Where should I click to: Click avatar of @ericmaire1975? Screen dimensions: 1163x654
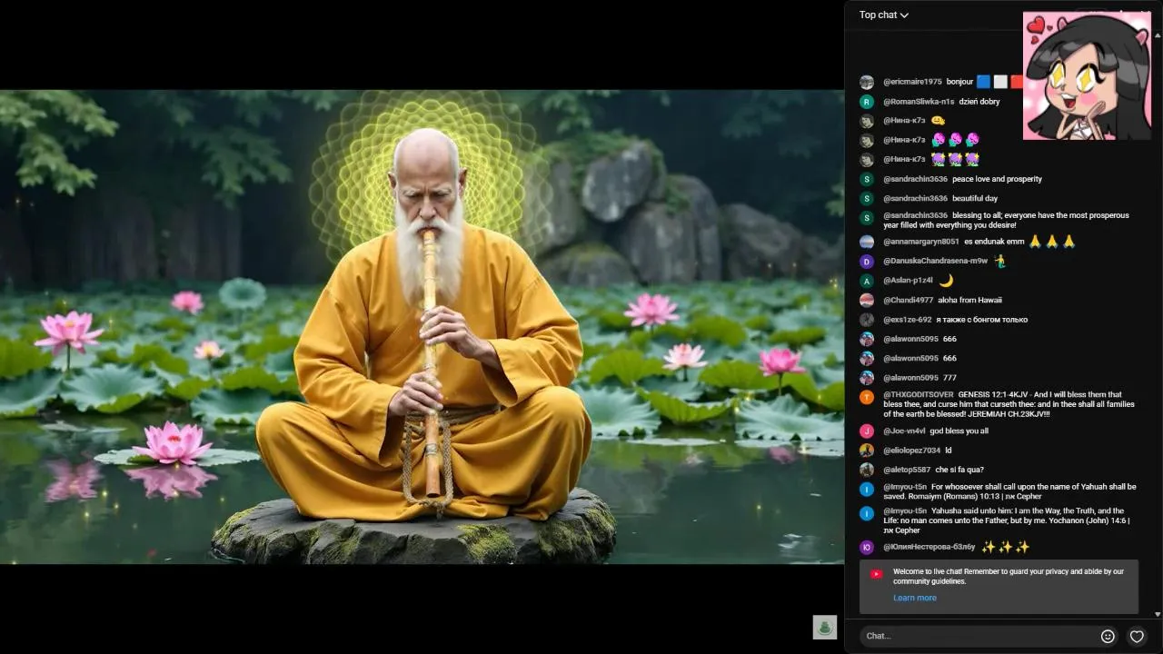coord(867,82)
